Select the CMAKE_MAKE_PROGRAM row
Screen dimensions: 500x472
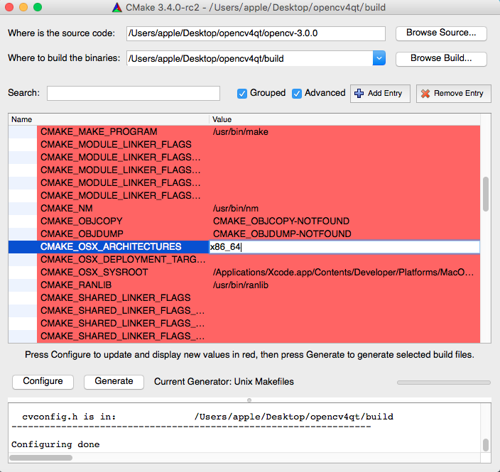coord(244,131)
